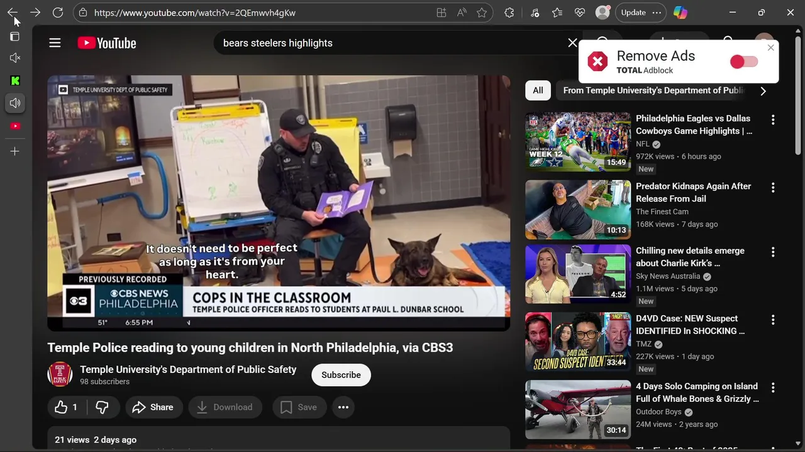The height and width of the screenshot is (452, 805).
Task: Open split screen window icon
Action: click(441, 13)
